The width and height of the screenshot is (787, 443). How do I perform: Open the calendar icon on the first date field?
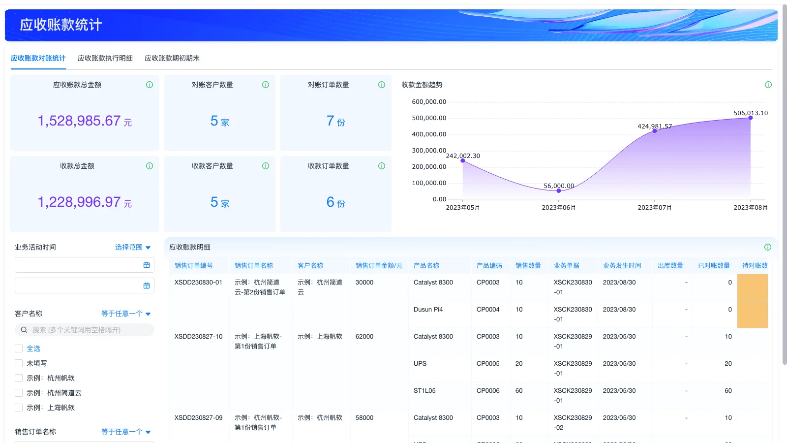[146, 265]
